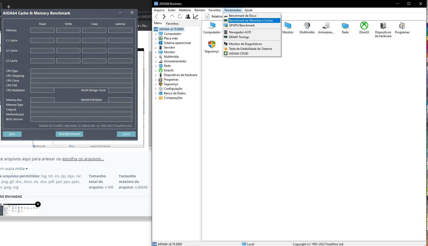Select AIDA64 CPUID menu entry

click(x=252, y=54)
